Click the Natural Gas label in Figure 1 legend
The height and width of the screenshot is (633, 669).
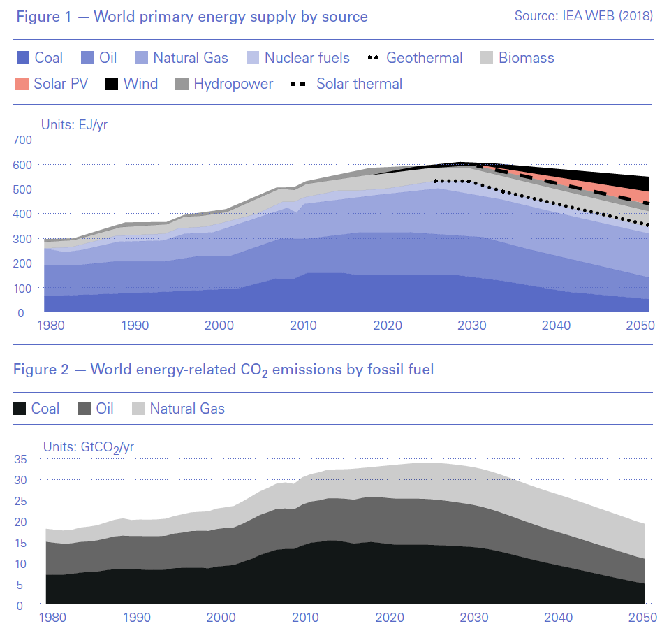click(191, 58)
